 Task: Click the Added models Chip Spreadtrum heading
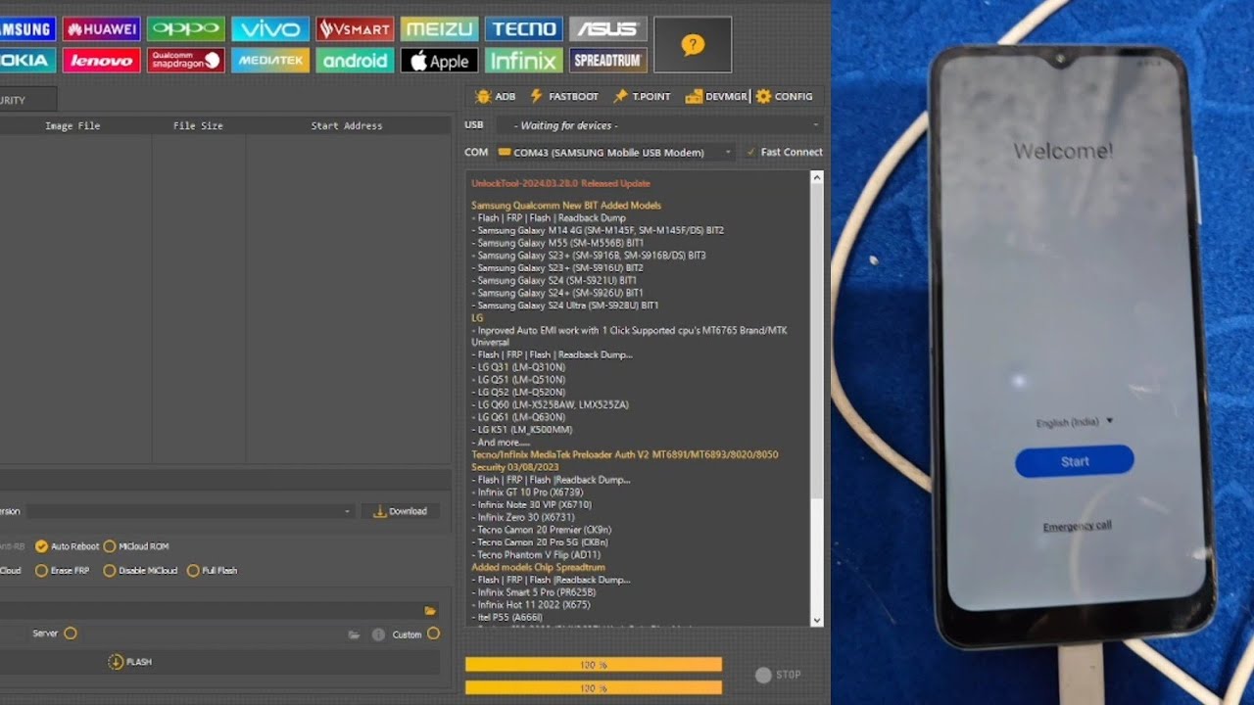[x=538, y=567]
